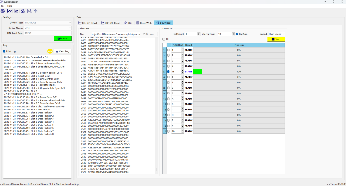This screenshot has height=186, width=346.
Task: Tick the All checkbox
Action: pyautogui.click(x=164, y=39)
